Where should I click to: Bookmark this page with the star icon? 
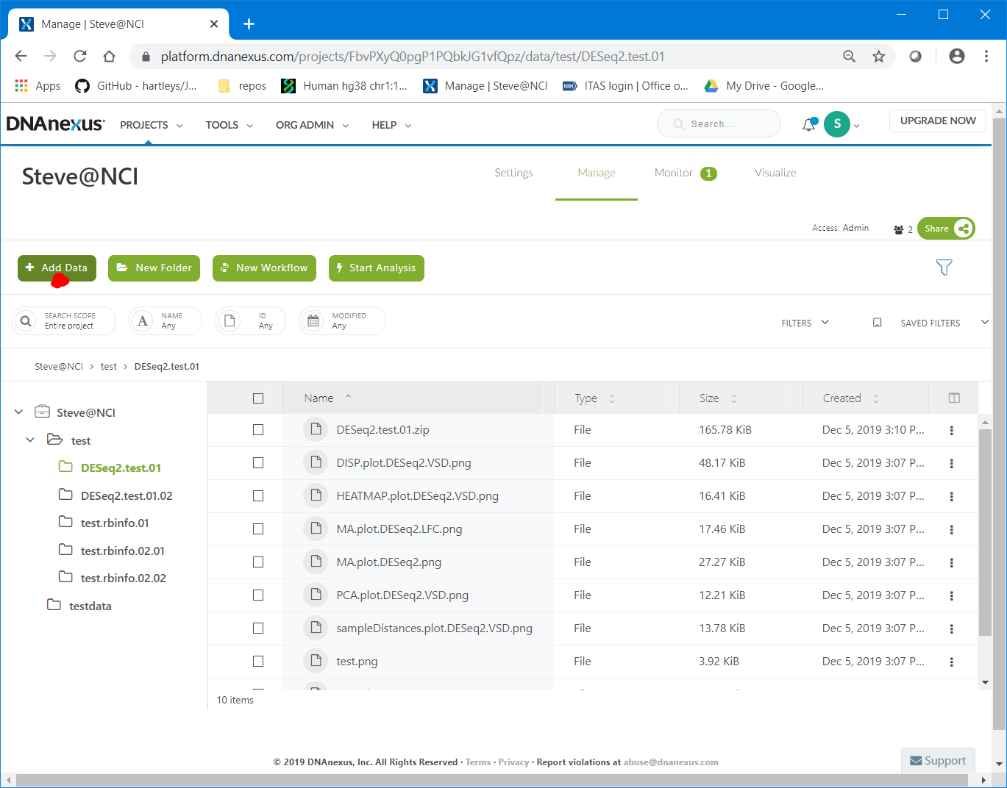(878, 57)
